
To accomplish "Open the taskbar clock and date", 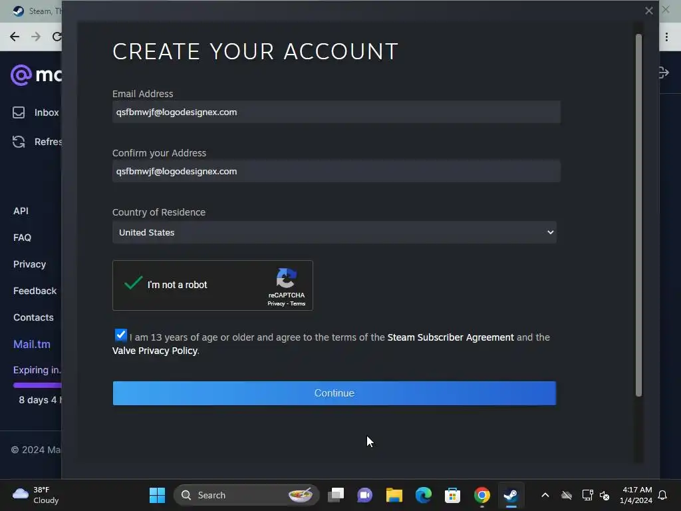I will click(636, 495).
